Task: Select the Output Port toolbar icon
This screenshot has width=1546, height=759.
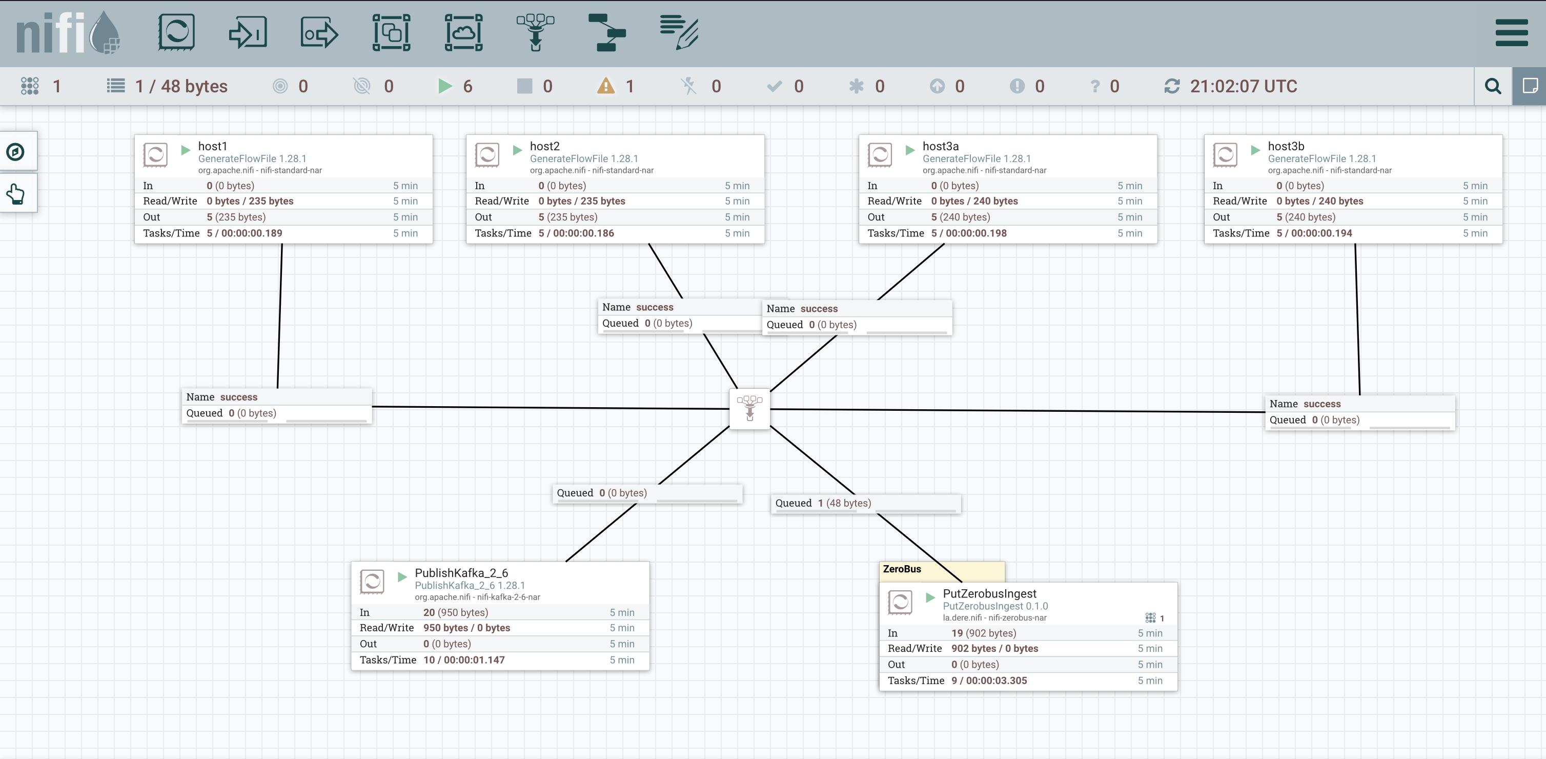Action: [x=319, y=32]
